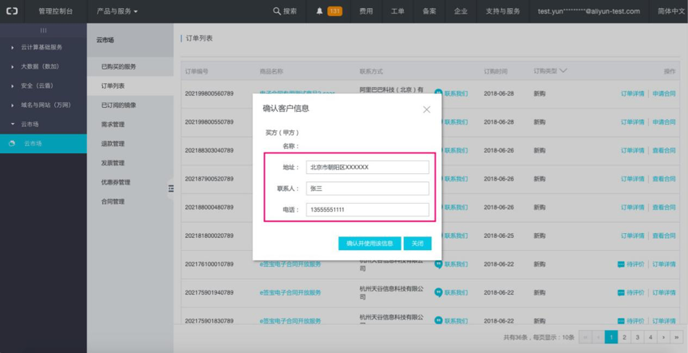688x353 pixels.
Task: Click the 云市场 cloud icon in sidebar
Action: (12, 144)
